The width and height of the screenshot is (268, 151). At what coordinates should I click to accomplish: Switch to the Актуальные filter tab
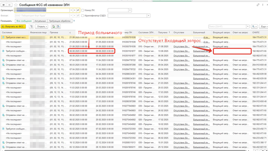(x=40, y=21)
